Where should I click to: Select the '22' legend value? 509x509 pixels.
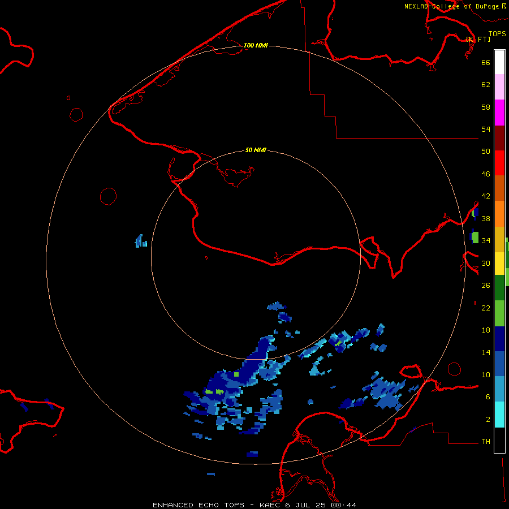pyautogui.click(x=486, y=308)
